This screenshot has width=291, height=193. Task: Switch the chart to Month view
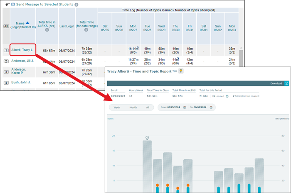(x=133, y=107)
